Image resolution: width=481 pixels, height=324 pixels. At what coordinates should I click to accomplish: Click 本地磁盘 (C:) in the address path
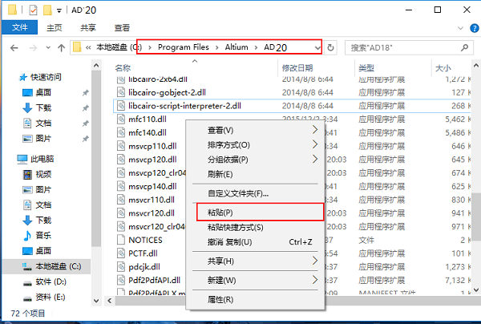[119, 47]
